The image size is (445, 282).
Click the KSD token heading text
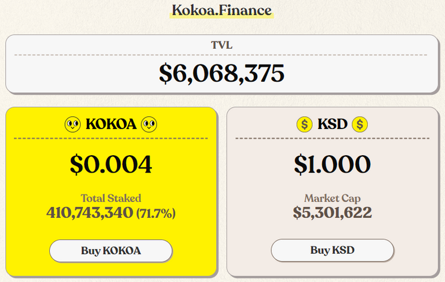coord(332,124)
